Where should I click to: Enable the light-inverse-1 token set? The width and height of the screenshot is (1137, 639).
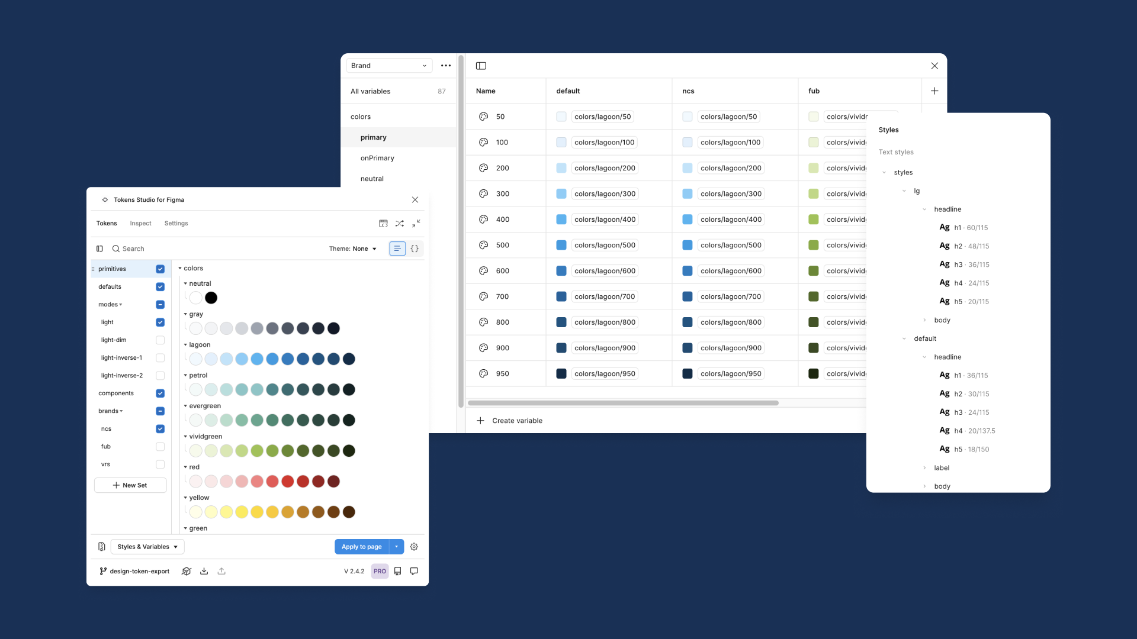click(x=160, y=358)
